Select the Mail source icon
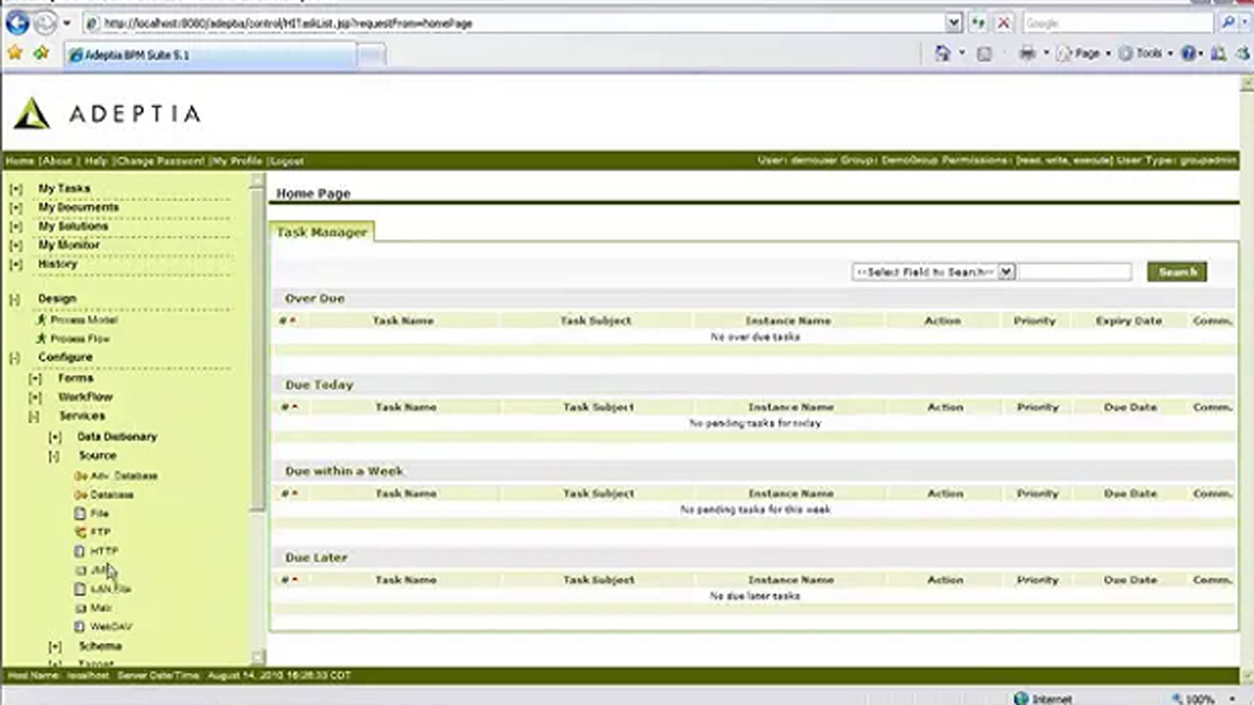1254x705 pixels. pyautogui.click(x=80, y=608)
